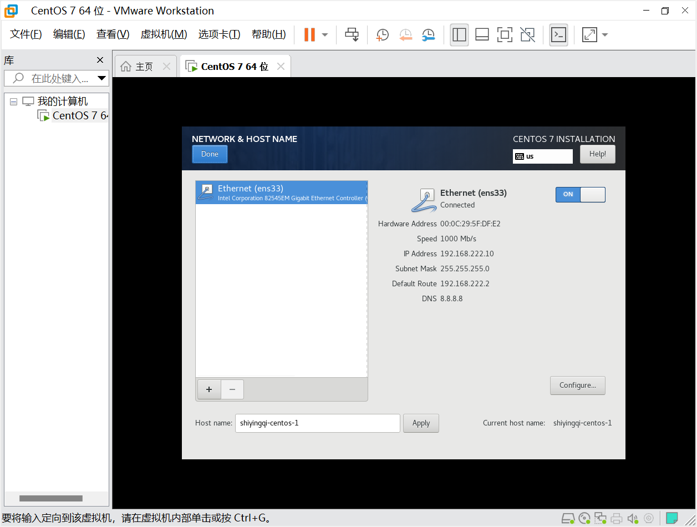Click the stretch guest display icon
Screen dimensions: 697x527
click(x=589, y=34)
